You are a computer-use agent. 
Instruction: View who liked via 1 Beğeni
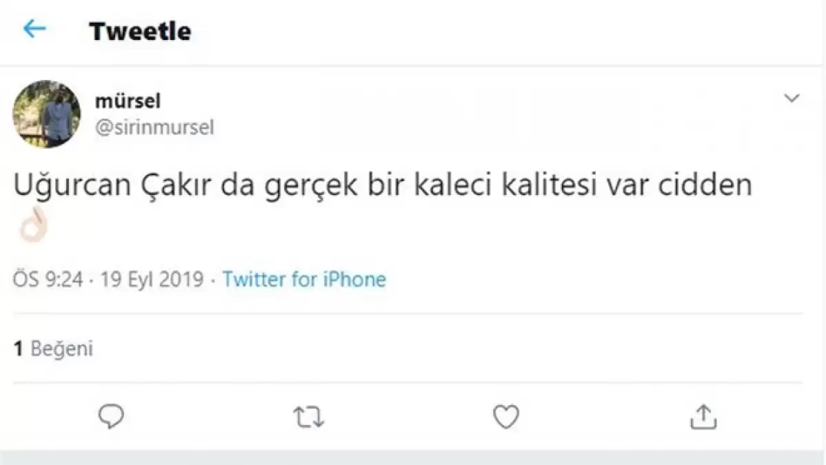54,349
